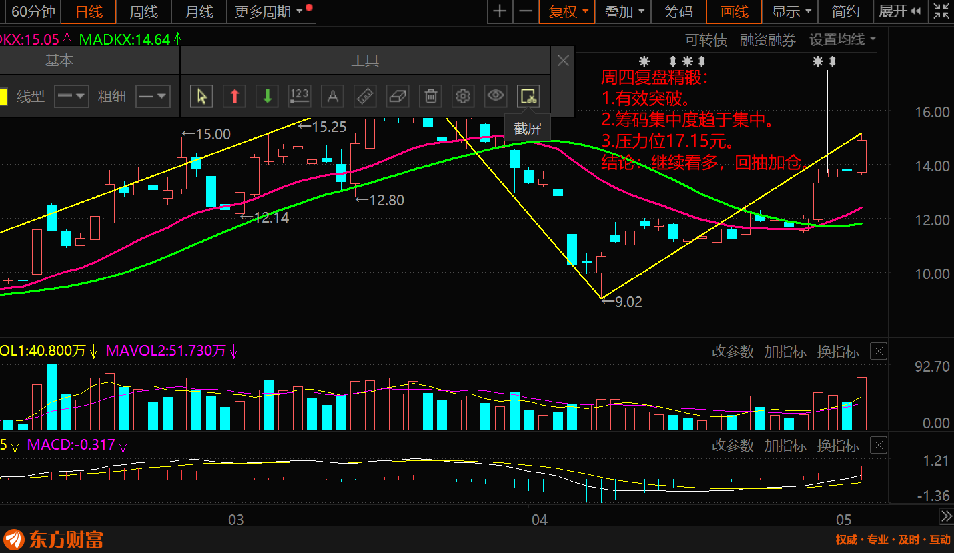Toggle the 简约 simple mode button

click(x=846, y=11)
